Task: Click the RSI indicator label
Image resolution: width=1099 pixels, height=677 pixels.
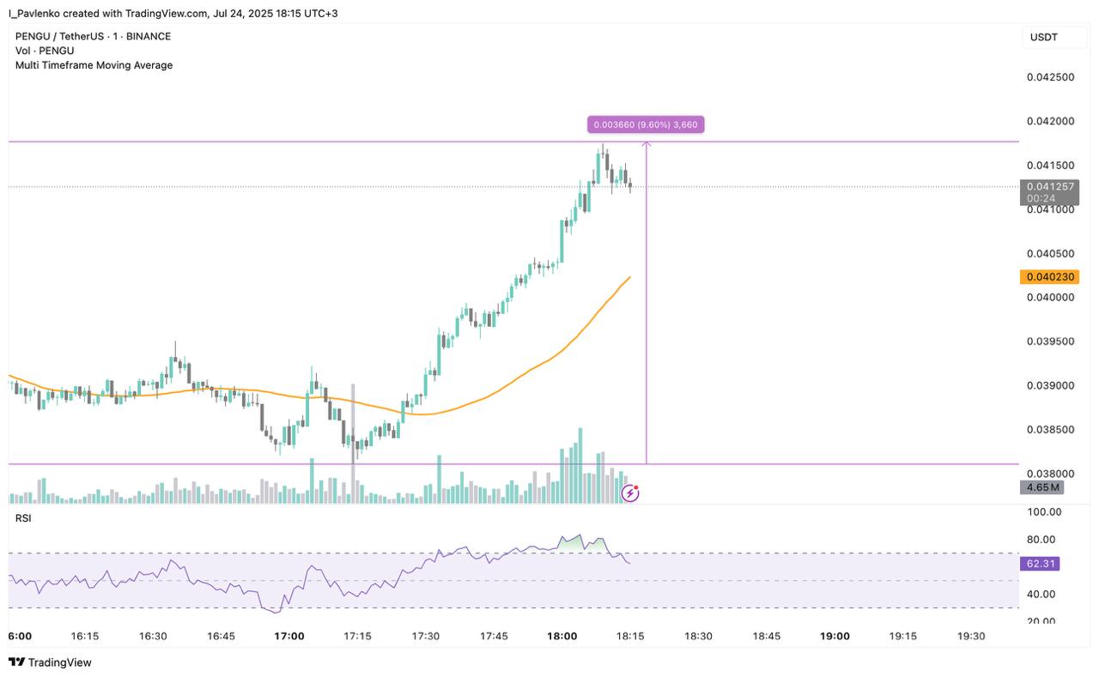Action: click(x=23, y=517)
